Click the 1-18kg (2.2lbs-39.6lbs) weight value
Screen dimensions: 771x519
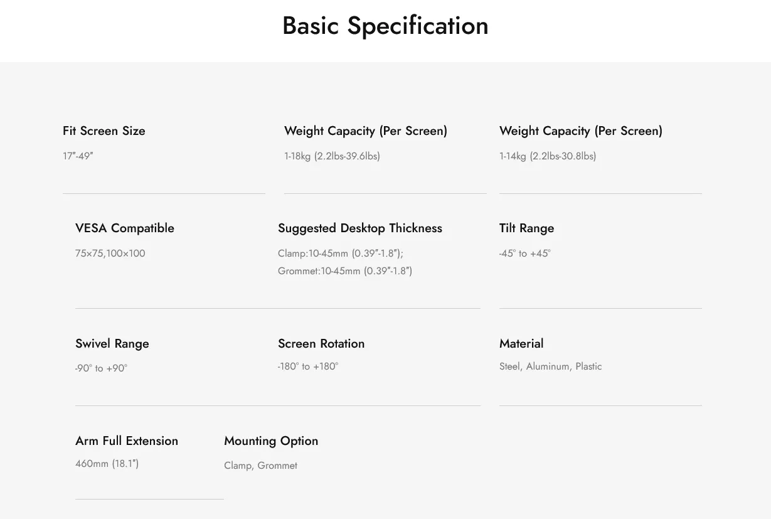point(332,156)
